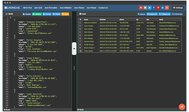189x112 pixels.
Task: Share on Pinterest icon
Action: pos(158,8)
